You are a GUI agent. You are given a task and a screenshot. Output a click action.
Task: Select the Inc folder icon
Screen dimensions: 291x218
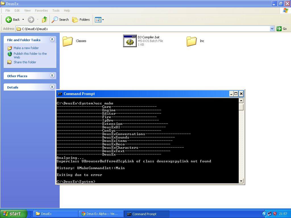coord(192,41)
